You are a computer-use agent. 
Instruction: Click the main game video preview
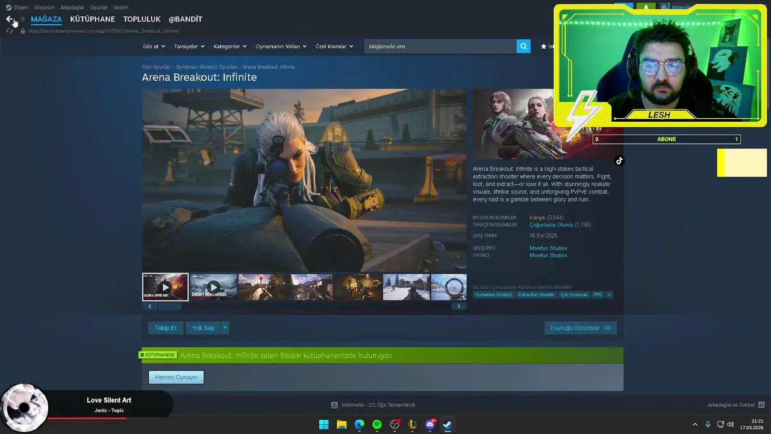pyautogui.click(x=304, y=180)
